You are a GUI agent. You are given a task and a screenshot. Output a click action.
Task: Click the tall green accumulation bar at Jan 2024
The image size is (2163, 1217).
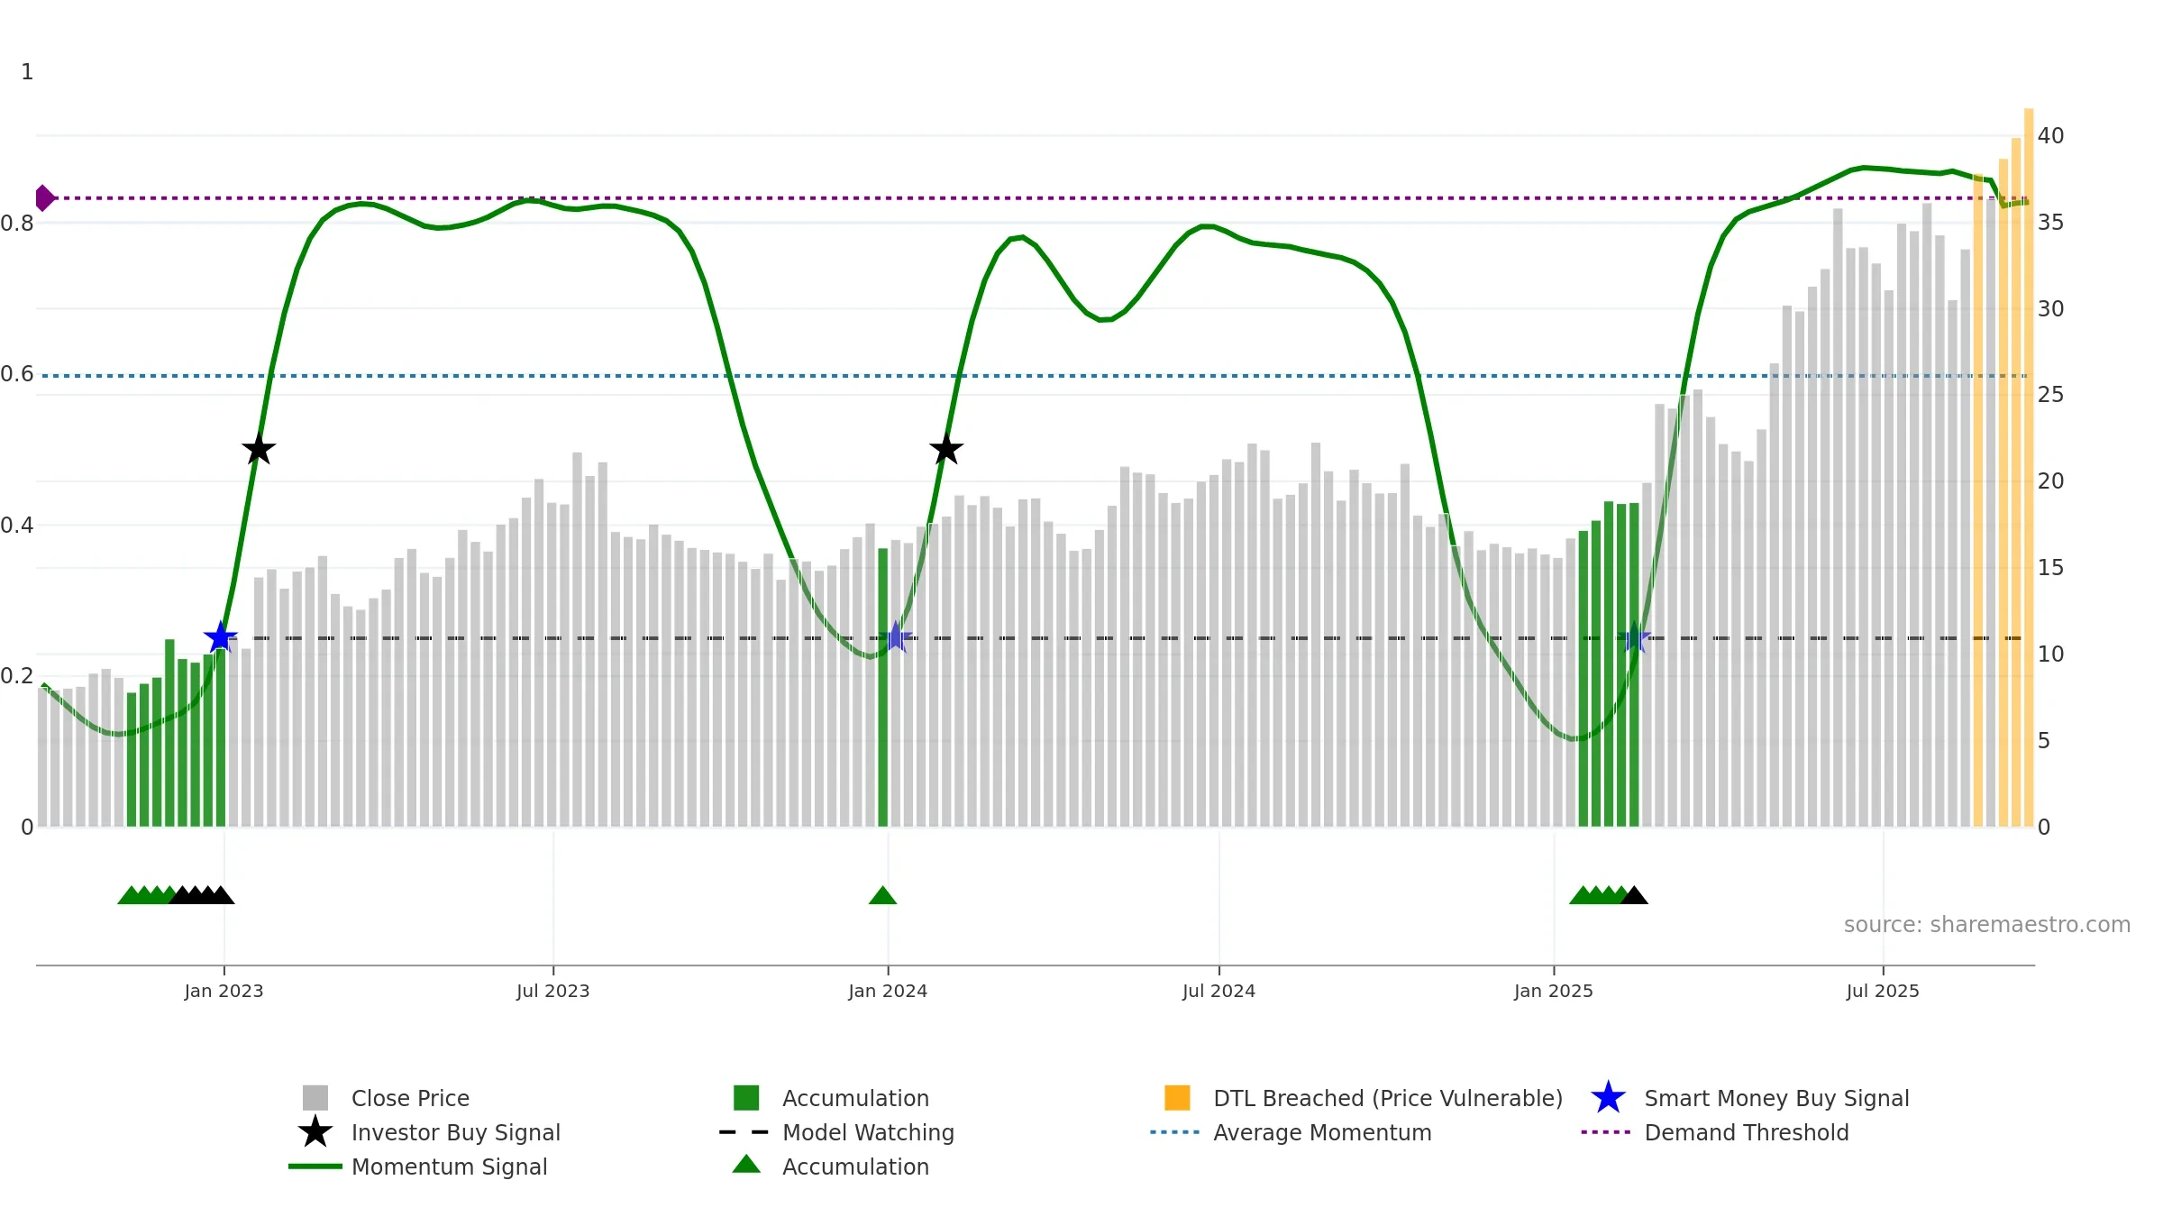[883, 685]
